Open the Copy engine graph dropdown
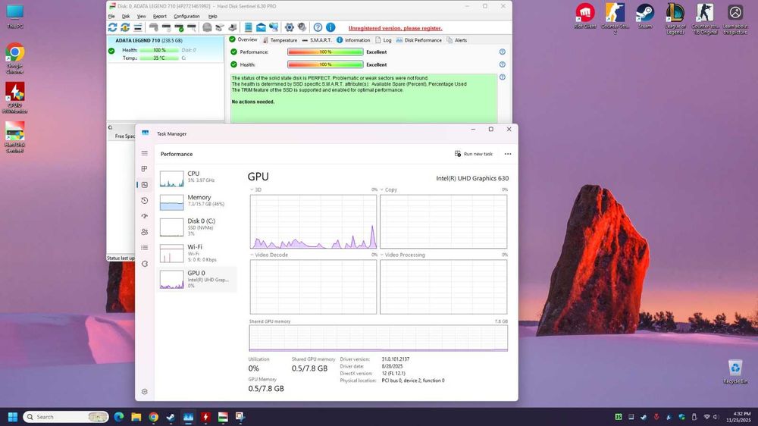Image resolution: width=758 pixels, height=426 pixels. point(389,190)
